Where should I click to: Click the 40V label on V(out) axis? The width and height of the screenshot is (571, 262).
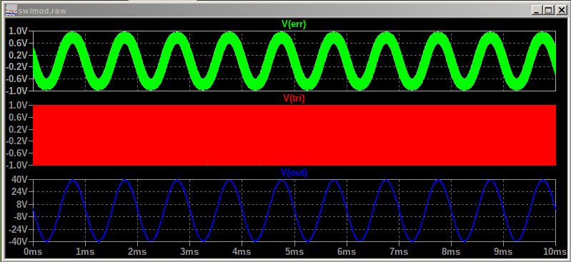(x=20, y=179)
